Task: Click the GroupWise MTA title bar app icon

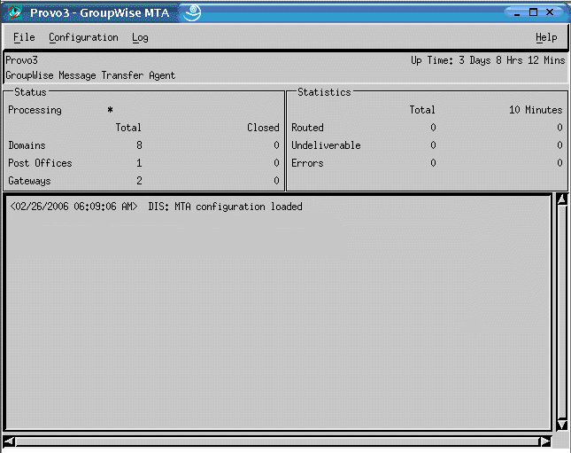Action: pyautogui.click(x=14, y=12)
